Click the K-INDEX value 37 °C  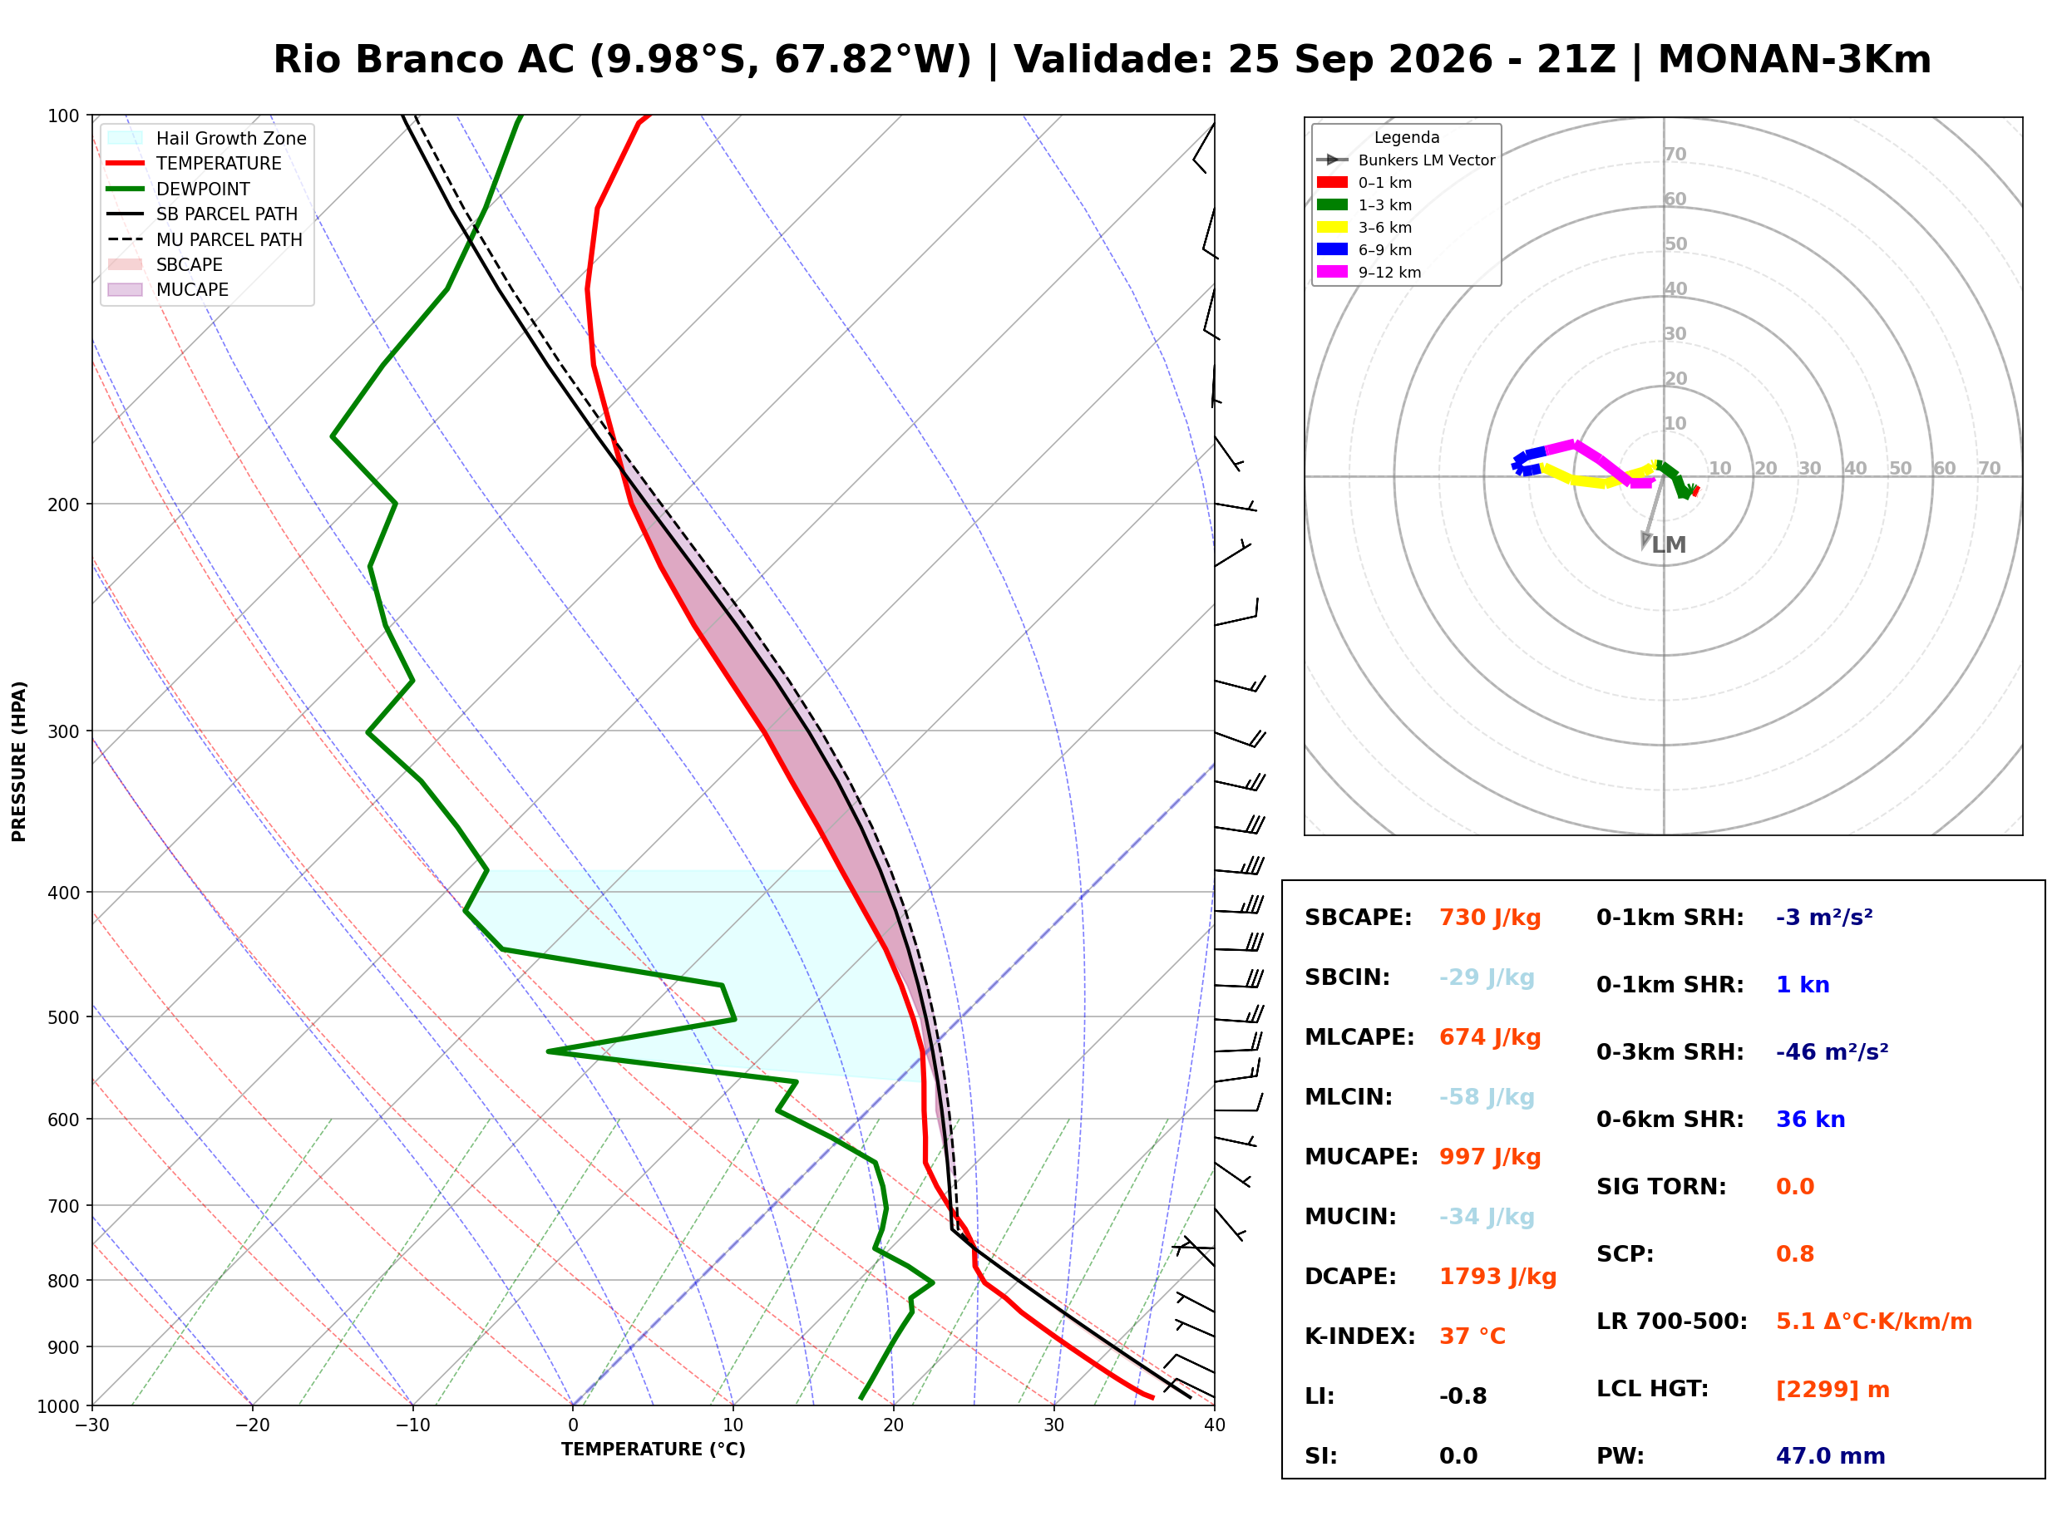[1472, 1336]
